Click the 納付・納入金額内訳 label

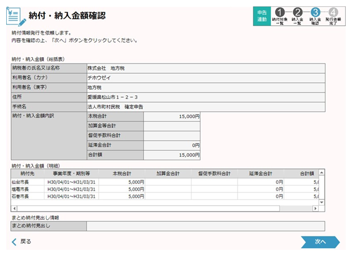click(x=33, y=116)
